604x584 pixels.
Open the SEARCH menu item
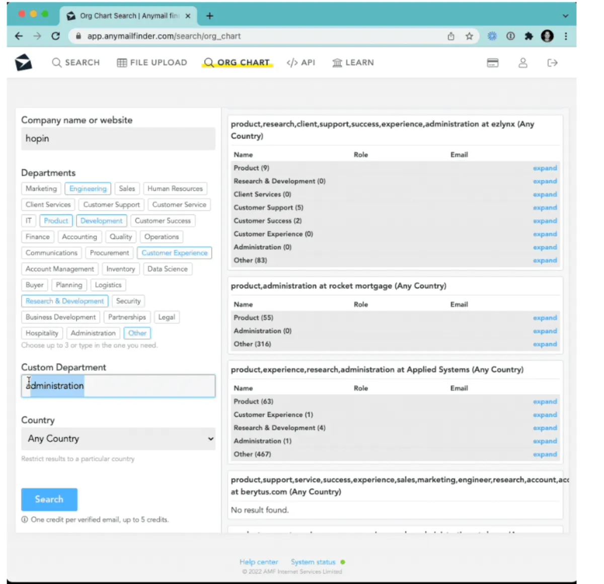click(76, 62)
